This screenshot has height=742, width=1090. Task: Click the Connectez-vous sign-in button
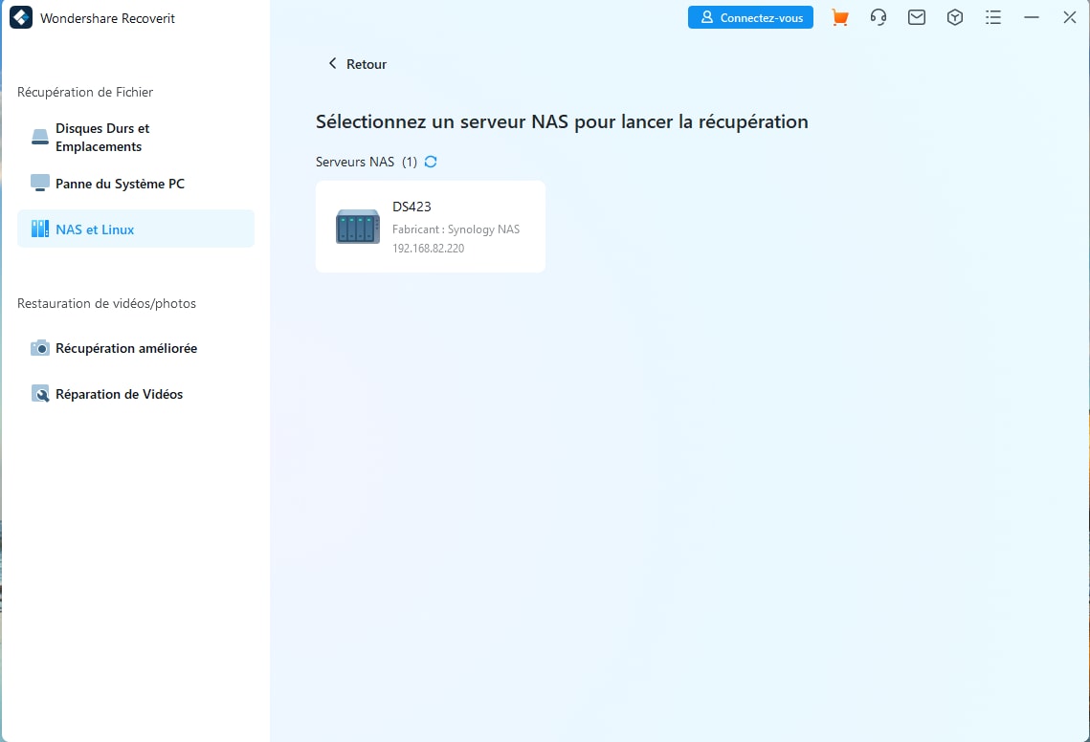pos(750,17)
